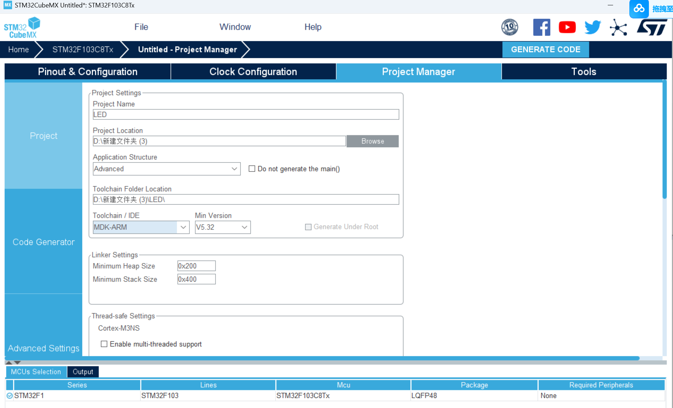Viewport: 673px width, 408px height.
Task: Click Untitled - Project Manager breadcrumb
Action: (188, 50)
